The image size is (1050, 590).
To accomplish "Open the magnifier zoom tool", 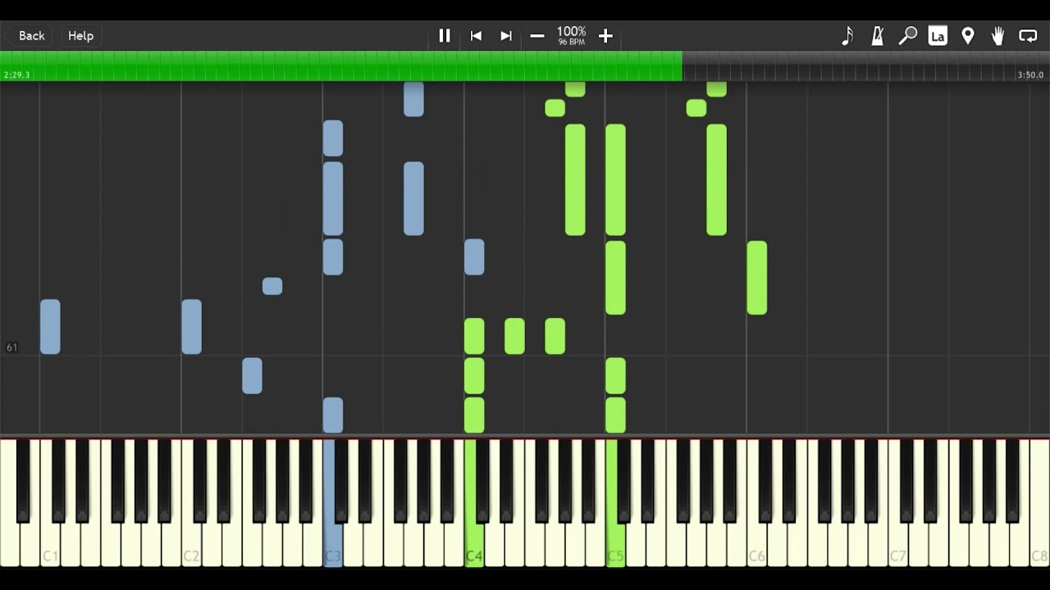I will click(x=908, y=35).
